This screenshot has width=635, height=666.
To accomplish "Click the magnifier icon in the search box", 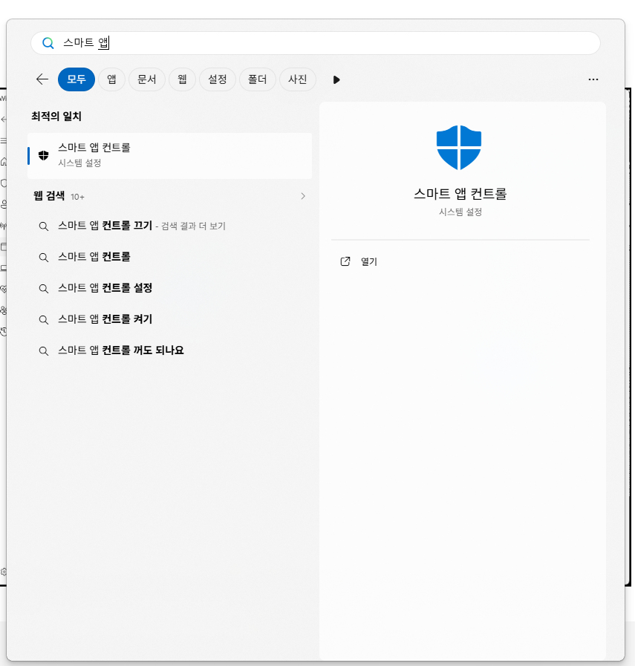I will point(48,43).
